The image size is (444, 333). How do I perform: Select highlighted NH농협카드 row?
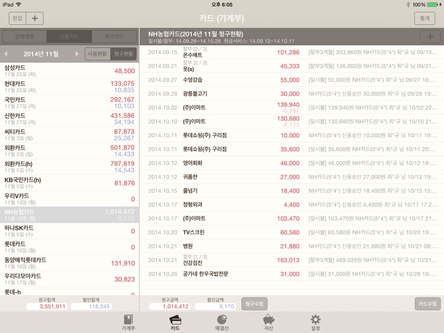coord(69,215)
